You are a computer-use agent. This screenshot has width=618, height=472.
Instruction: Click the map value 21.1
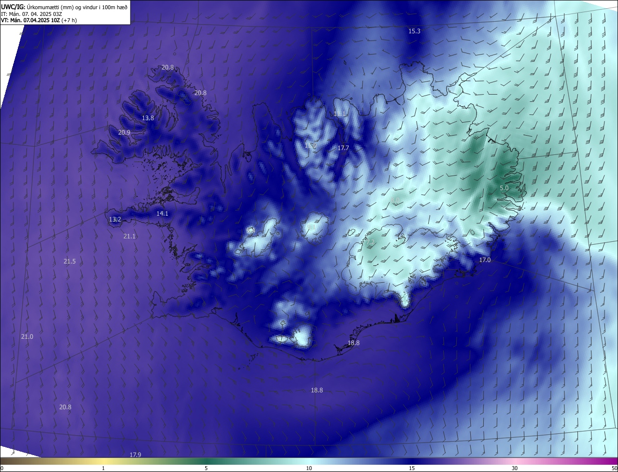tap(129, 236)
